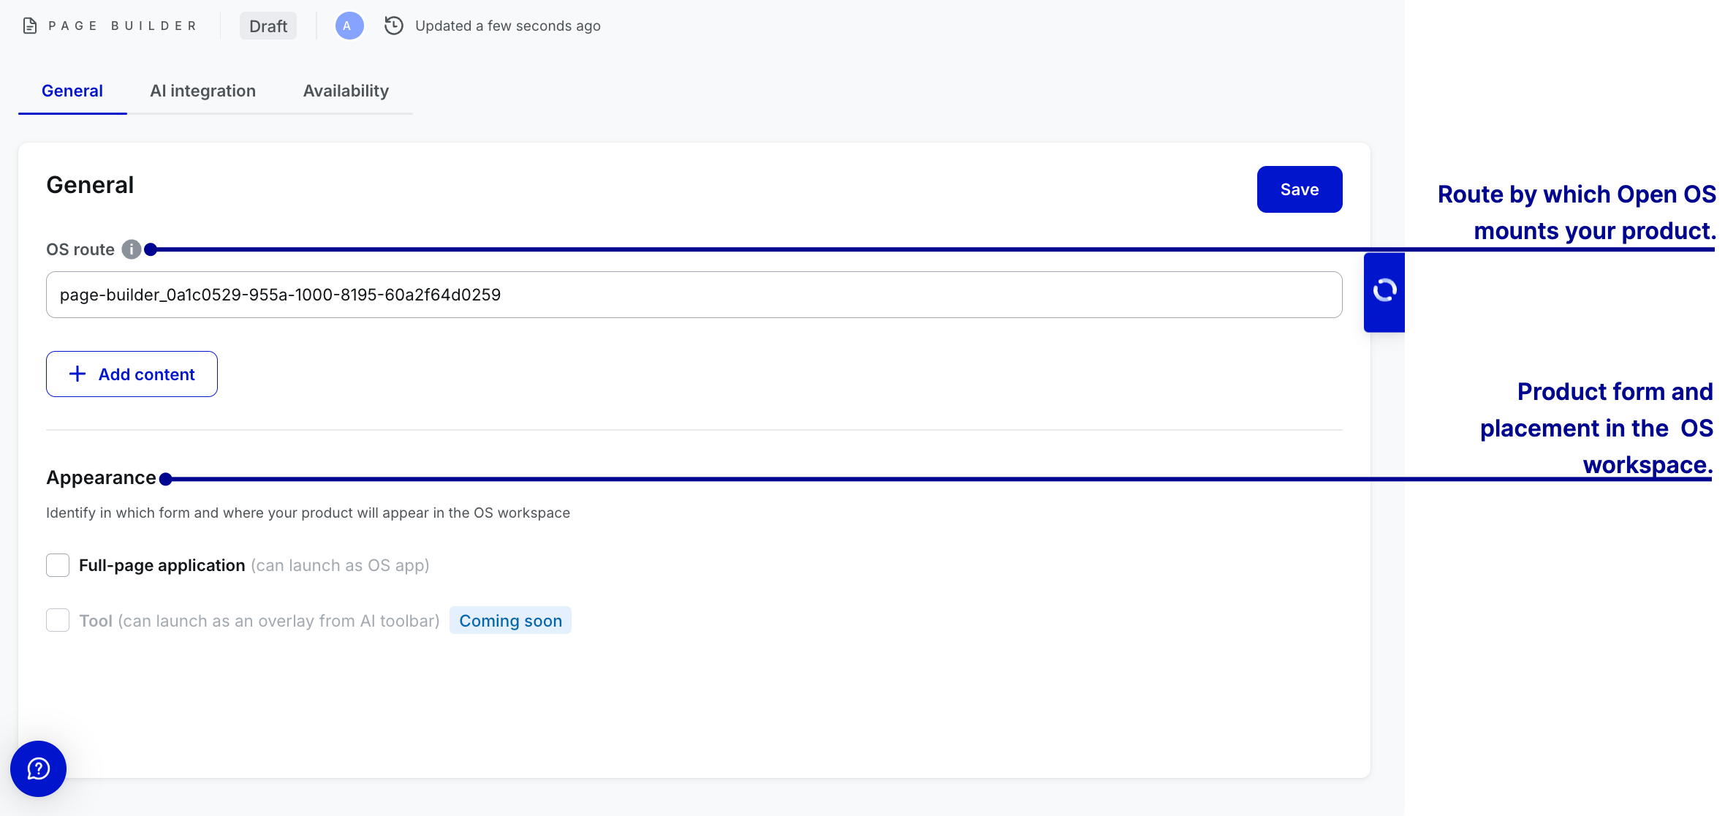Click the user avatar 'A' icon

[349, 26]
